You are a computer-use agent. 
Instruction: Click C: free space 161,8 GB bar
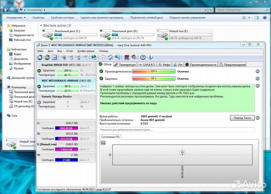point(67,128)
